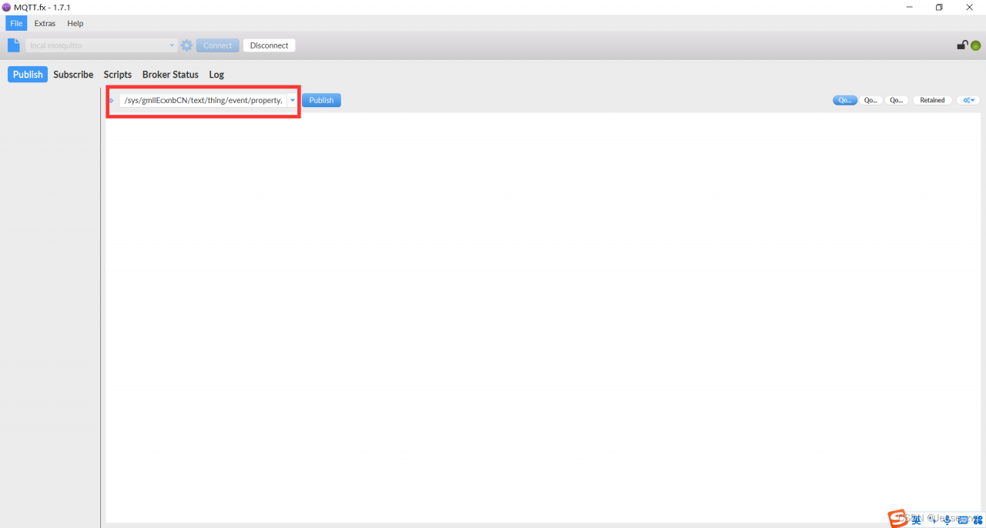Click the Disconnect button
986x528 pixels.
(x=269, y=45)
